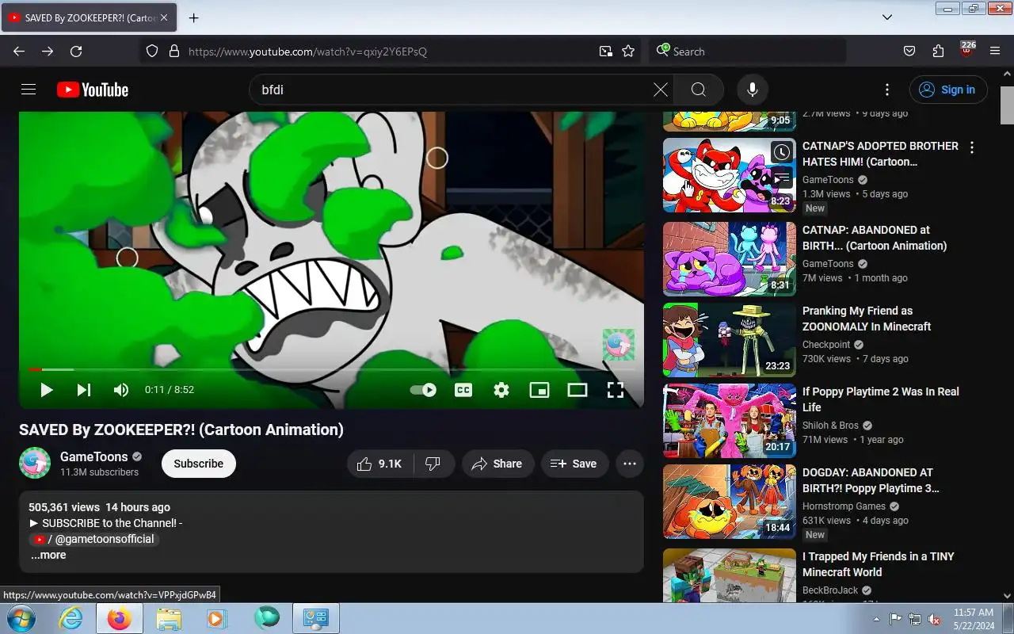Viewport: 1014px width, 634px height.
Task: Mute the video volume
Action: (121, 390)
